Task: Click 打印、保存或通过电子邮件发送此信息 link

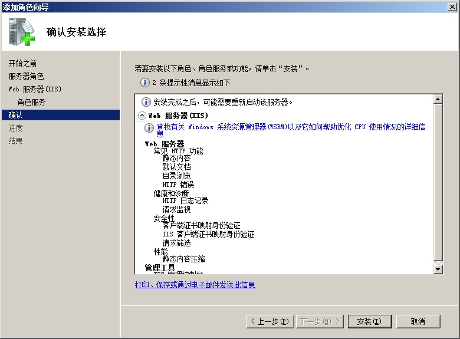Action: click(195, 285)
